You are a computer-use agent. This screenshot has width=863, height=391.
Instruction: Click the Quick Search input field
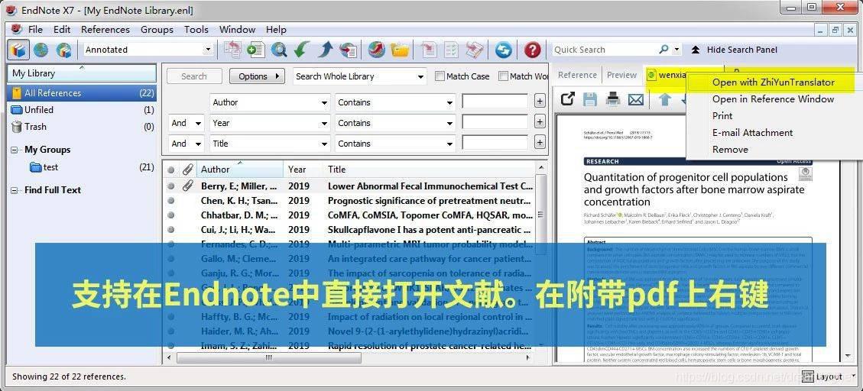pyautogui.click(x=604, y=50)
